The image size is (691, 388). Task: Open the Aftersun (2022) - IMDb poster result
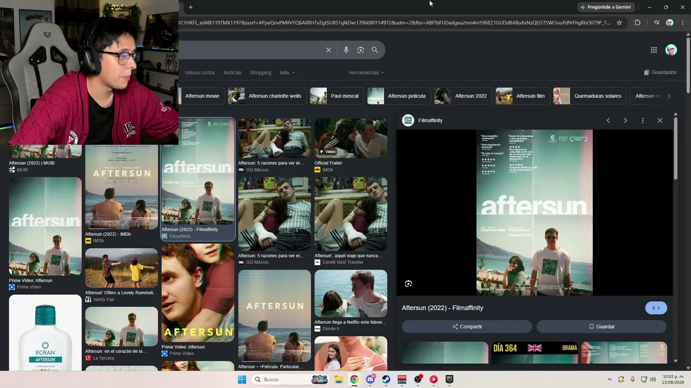(x=121, y=188)
